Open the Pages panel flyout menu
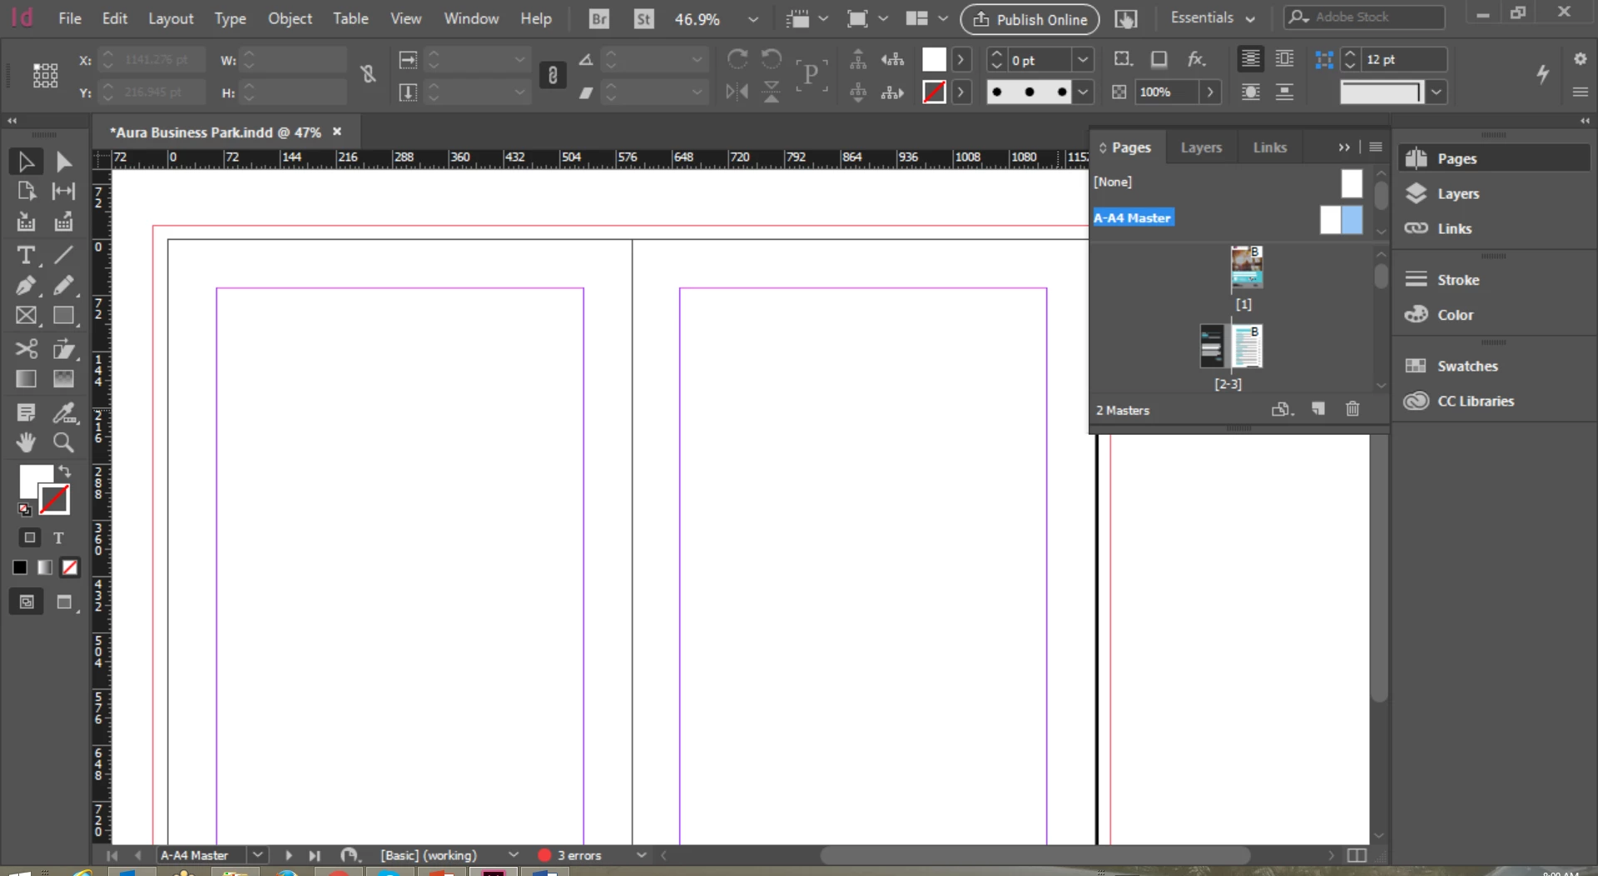Screen dimensions: 1598x876 1376,147
